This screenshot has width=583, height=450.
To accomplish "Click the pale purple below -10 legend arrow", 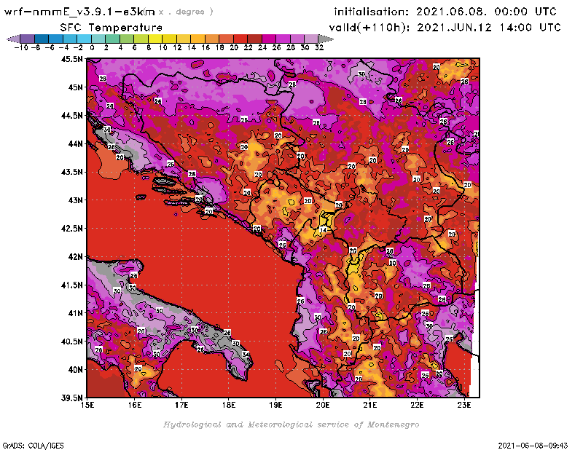I will tap(13, 39).
